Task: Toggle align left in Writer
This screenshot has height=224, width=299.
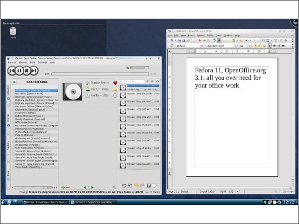Action: (270, 46)
